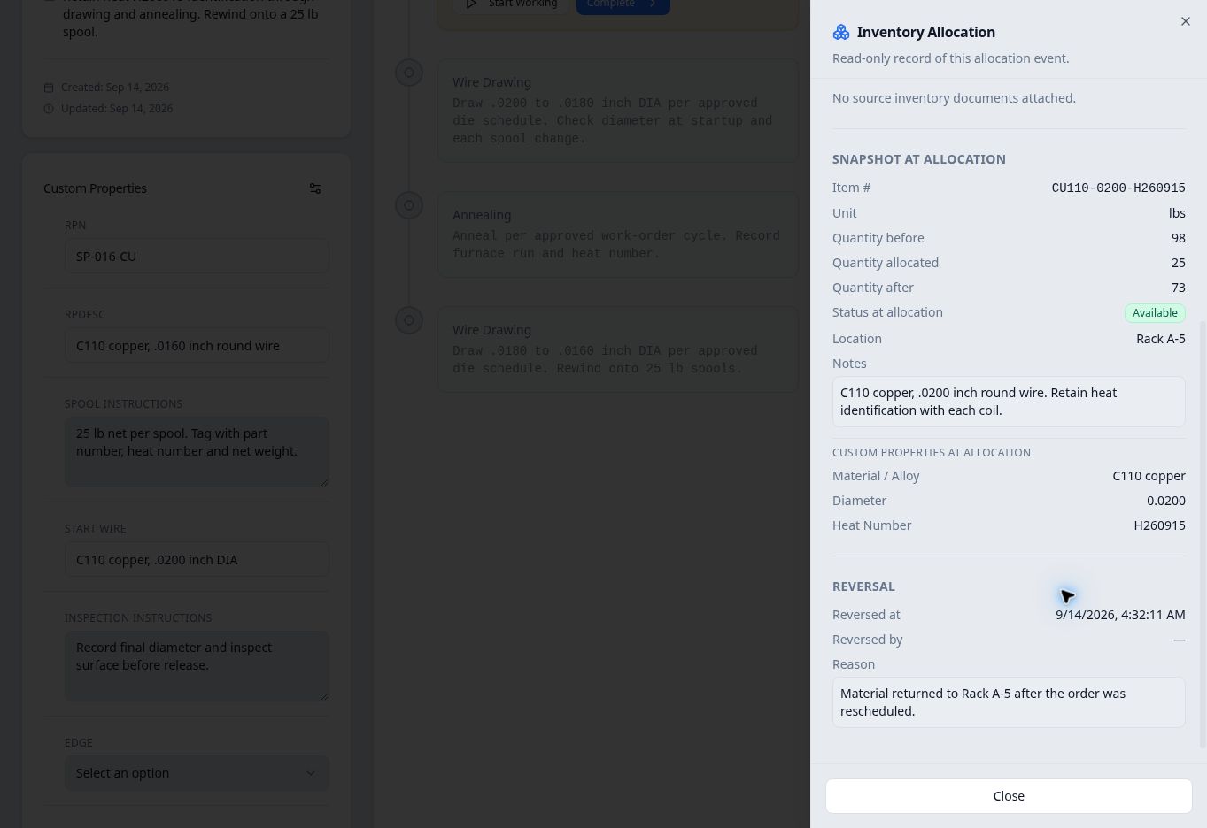Click the Notes box about .0200 inch round wire
The height and width of the screenshot is (828, 1207).
(x=1009, y=402)
